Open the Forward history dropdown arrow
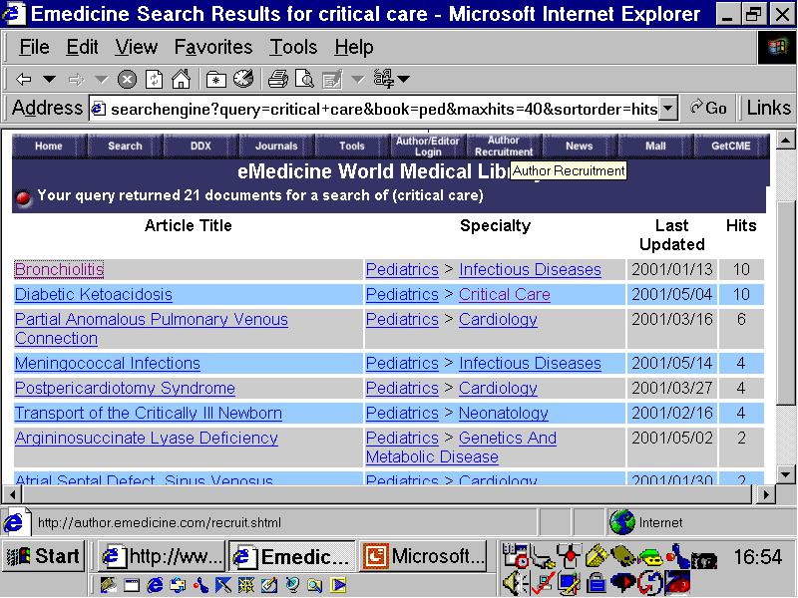Viewport: 798px width, 598px height. coord(102,80)
